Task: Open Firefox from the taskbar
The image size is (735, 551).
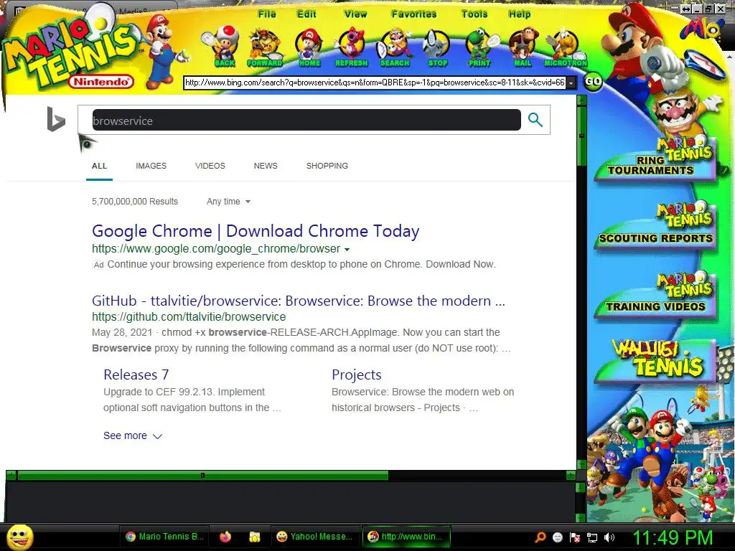Action: click(225, 537)
